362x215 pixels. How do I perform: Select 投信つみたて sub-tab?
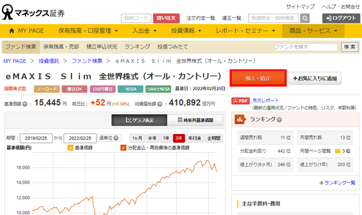pyautogui.click(x=173, y=47)
